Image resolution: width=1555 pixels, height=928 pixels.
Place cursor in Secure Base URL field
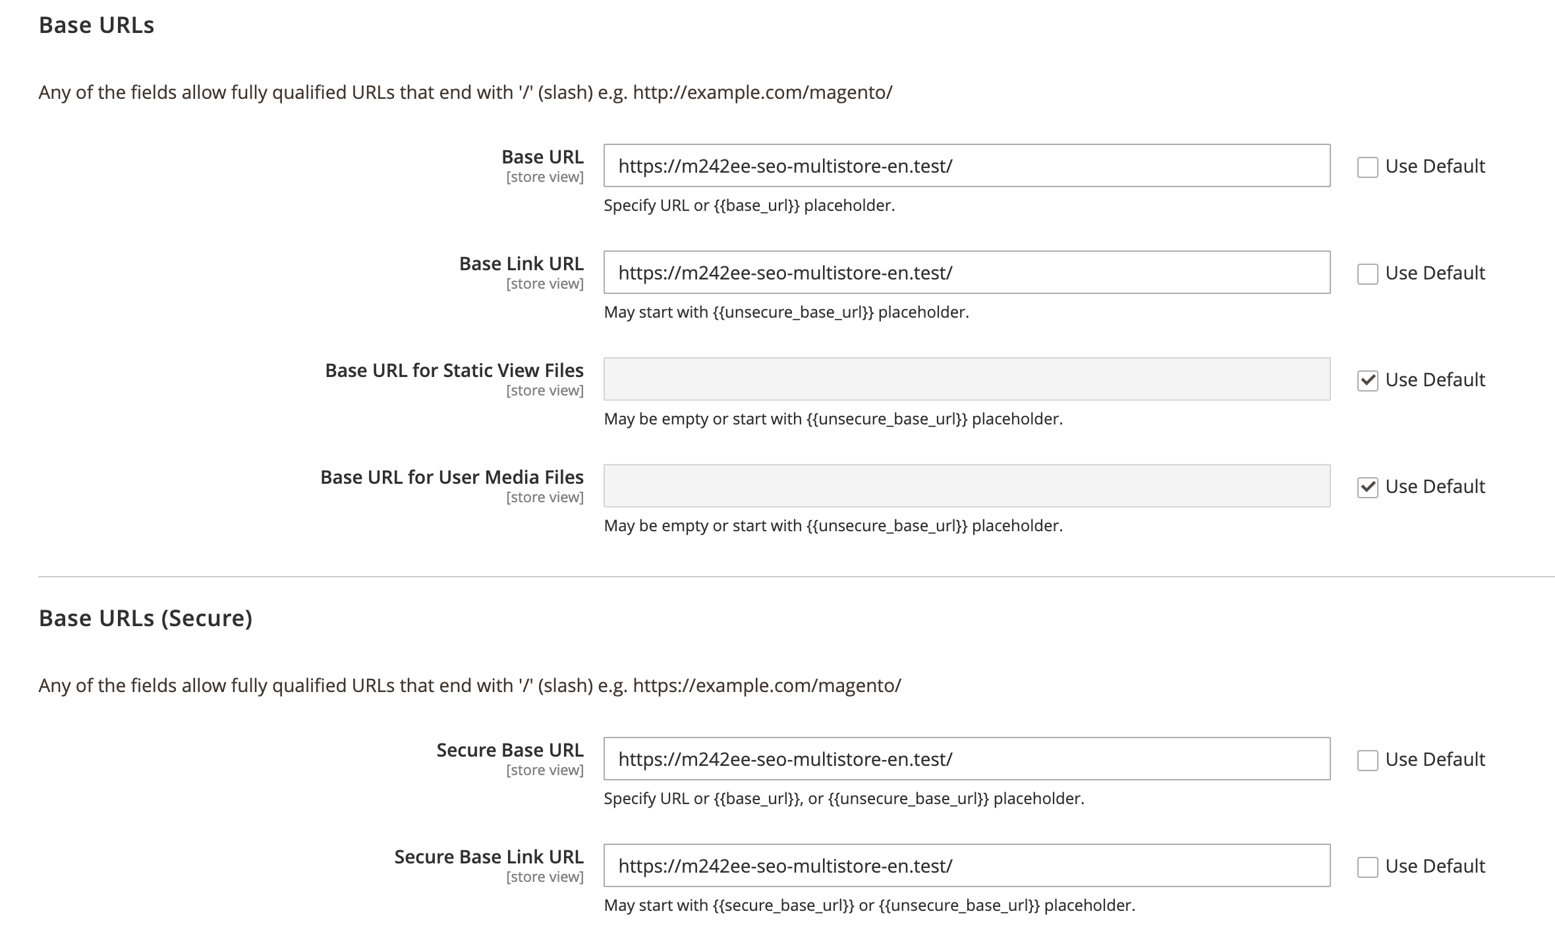(966, 759)
